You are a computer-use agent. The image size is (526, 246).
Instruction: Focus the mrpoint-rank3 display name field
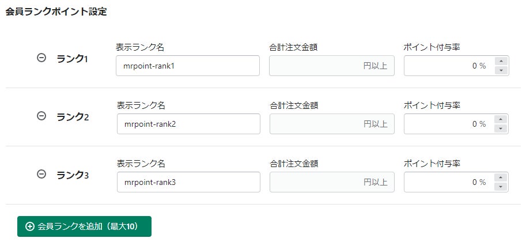(x=188, y=182)
